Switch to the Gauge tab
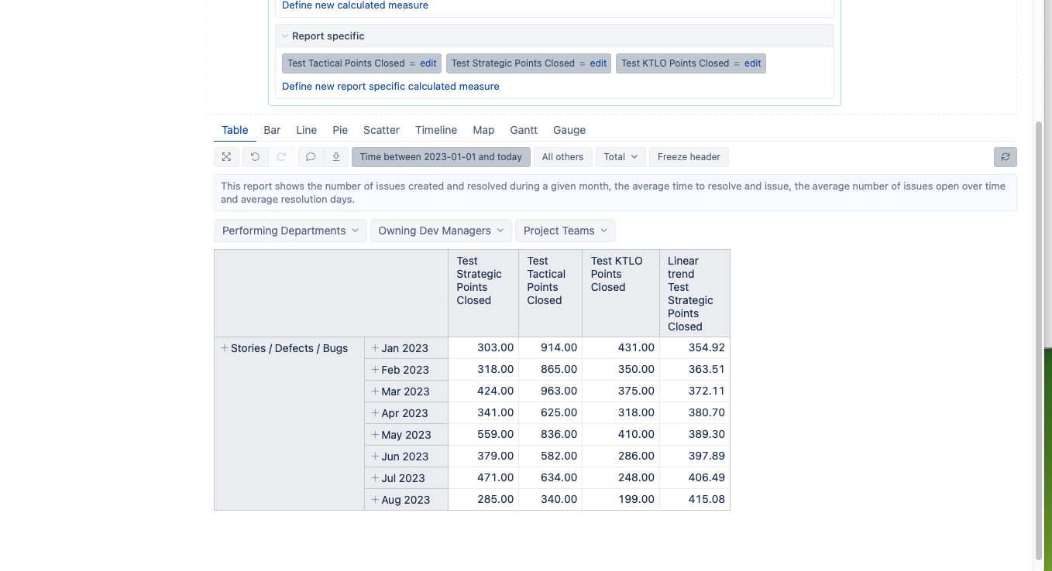This screenshot has width=1052, height=571. tap(569, 130)
